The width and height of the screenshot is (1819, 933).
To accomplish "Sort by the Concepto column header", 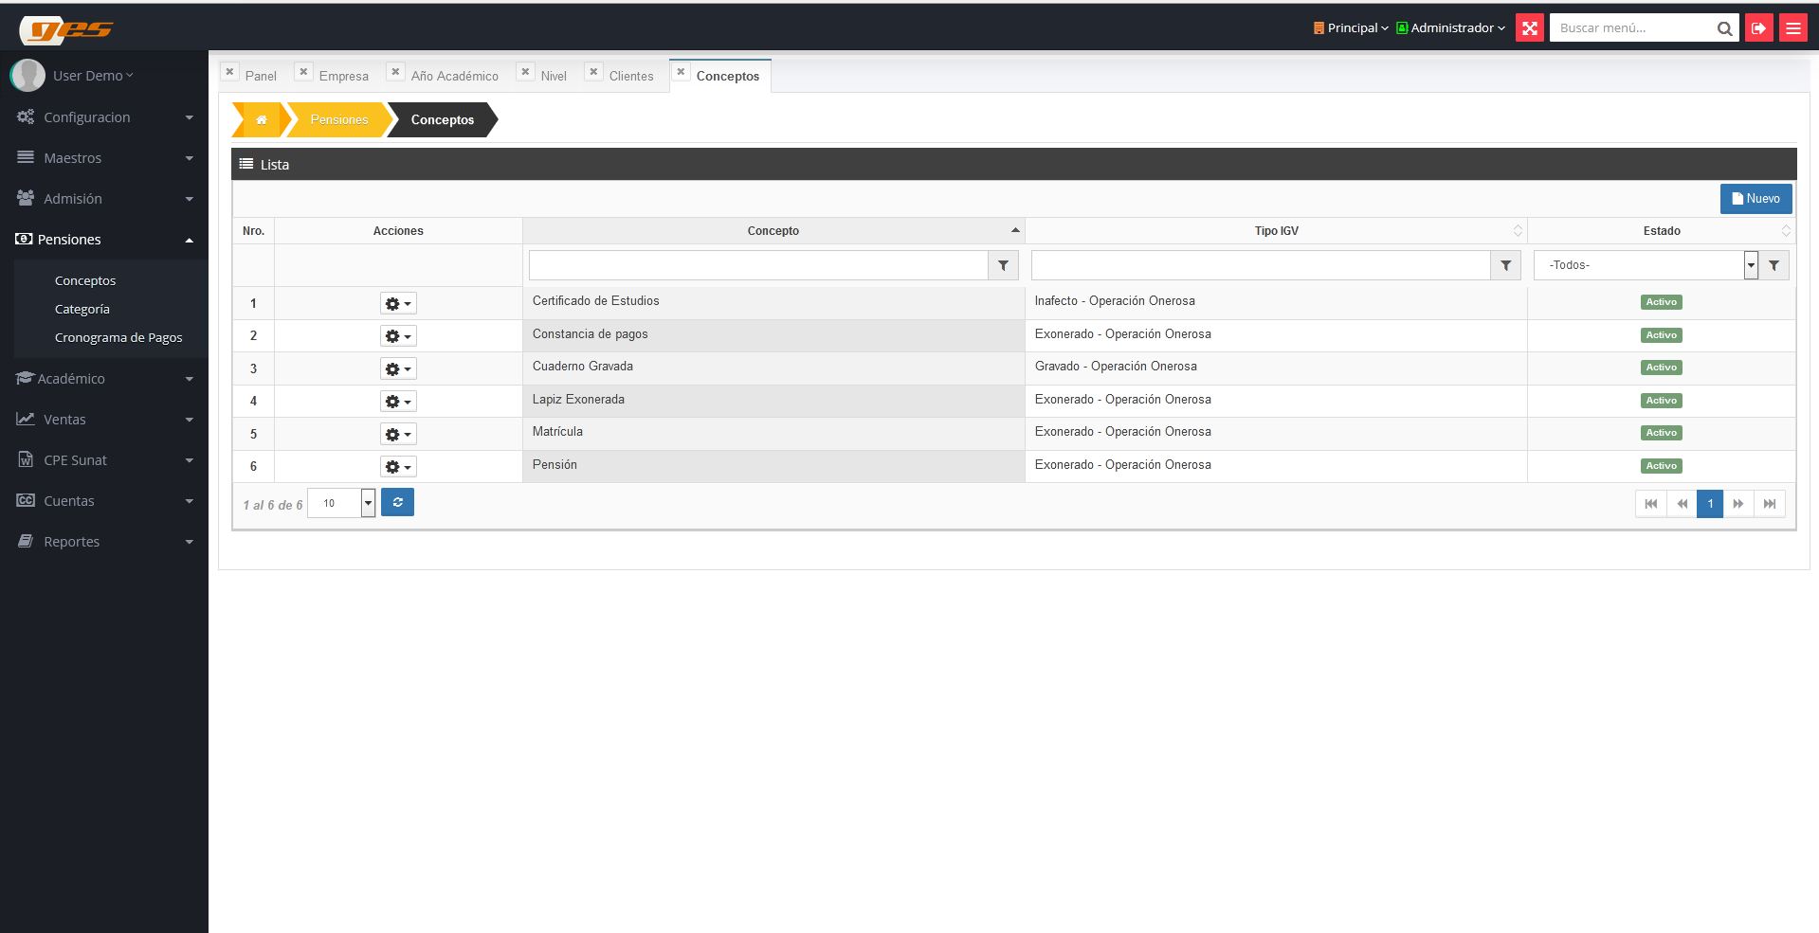I will click(x=773, y=231).
